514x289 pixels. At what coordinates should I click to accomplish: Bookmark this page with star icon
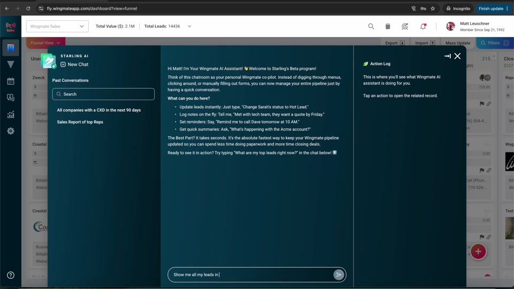[x=433, y=9]
